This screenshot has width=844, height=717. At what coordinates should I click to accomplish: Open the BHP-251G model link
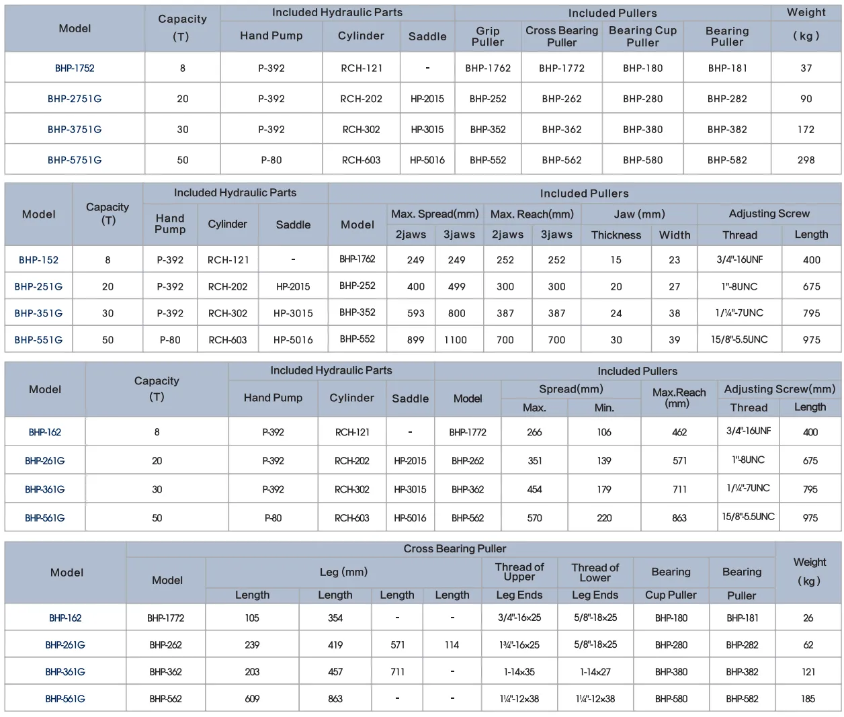coord(38,287)
